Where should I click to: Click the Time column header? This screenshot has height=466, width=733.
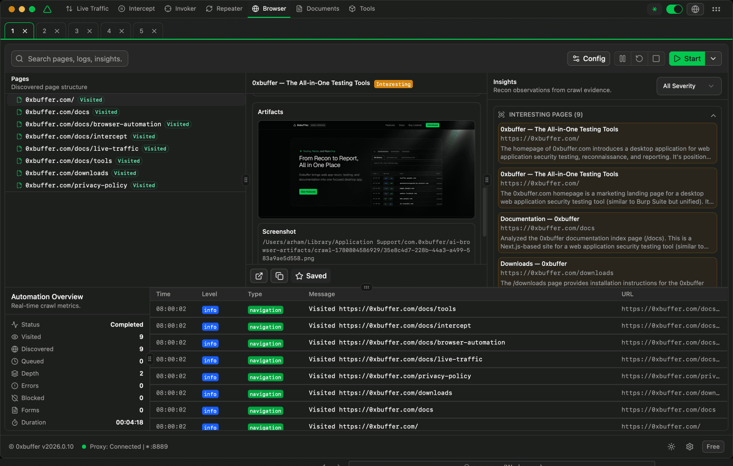click(x=163, y=294)
